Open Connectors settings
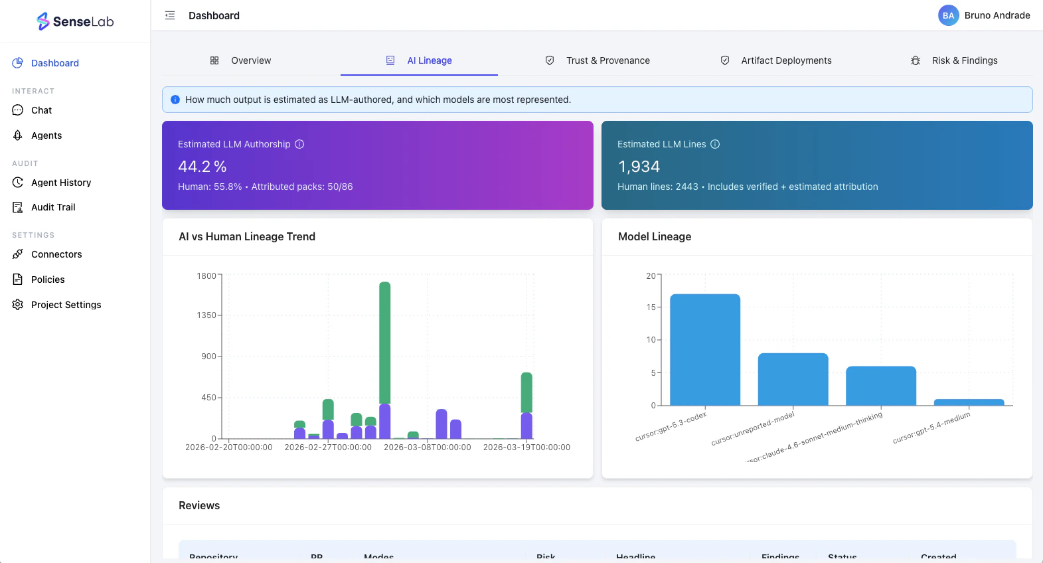The width and height of the screenshot is (1043, 563). click(56, 254)
